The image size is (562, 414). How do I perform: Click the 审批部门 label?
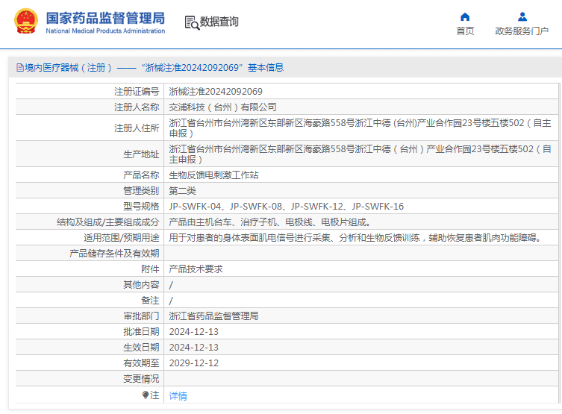point(141,316)
